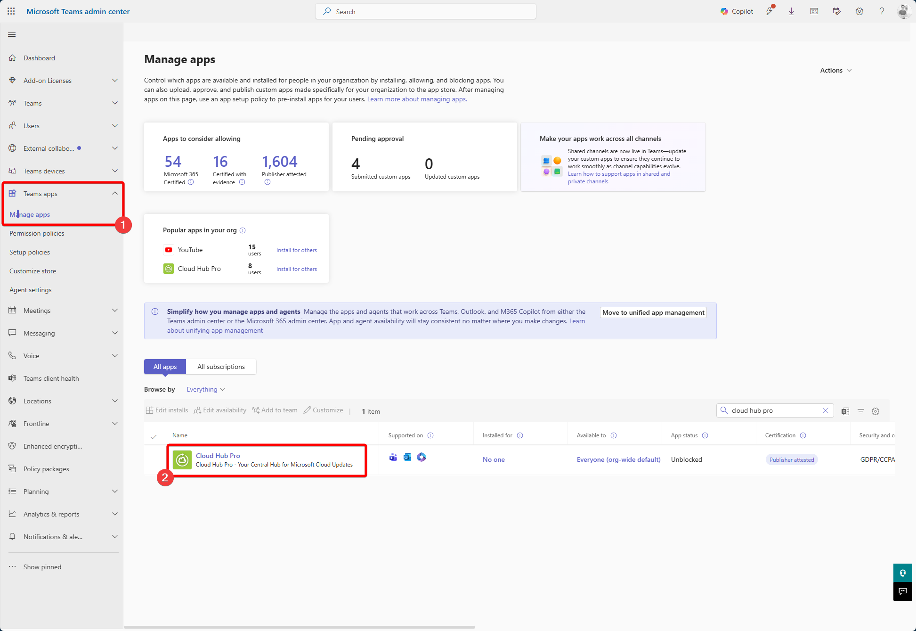The width and height of the screenshot is (916, 631).
Task: Go to Customize store
Action: 32,271
